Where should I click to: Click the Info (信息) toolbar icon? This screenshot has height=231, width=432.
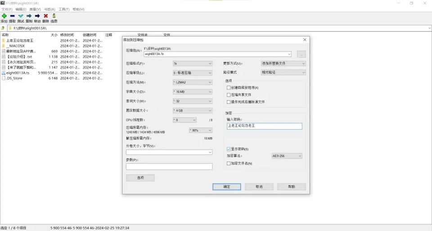coord(54,16)
